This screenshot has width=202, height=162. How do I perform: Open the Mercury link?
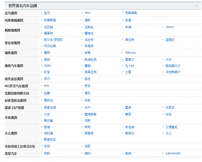point(131,53)
